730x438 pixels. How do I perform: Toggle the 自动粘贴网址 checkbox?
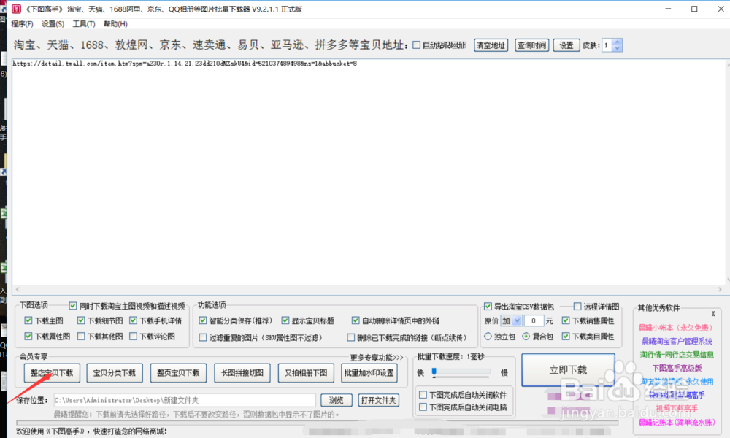coord(416,45)
